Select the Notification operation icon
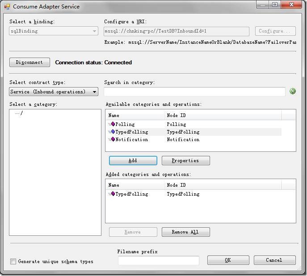Screen dimensions: 307x276 click(113, 139)
